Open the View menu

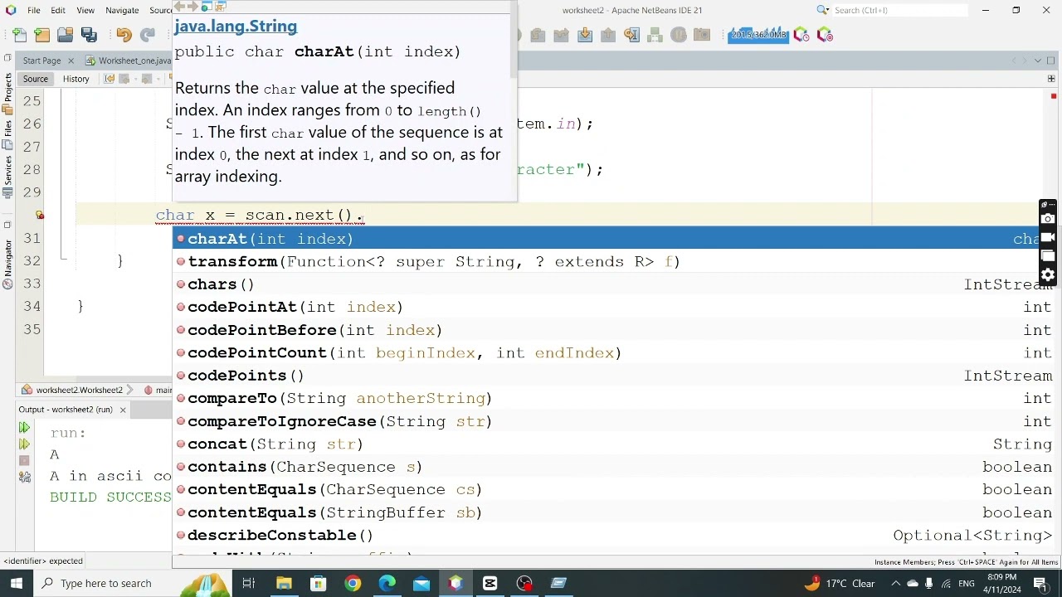point(85,10)
